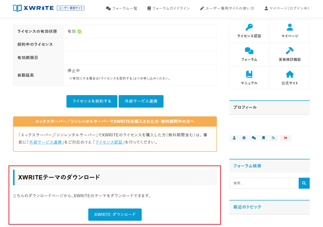
Task: Click the profile settings gear icon
Action: point(244,138)
